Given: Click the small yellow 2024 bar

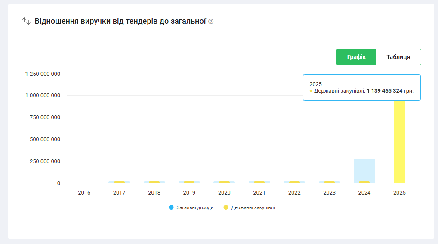Looking at the screenshot, I should [364, 182].
